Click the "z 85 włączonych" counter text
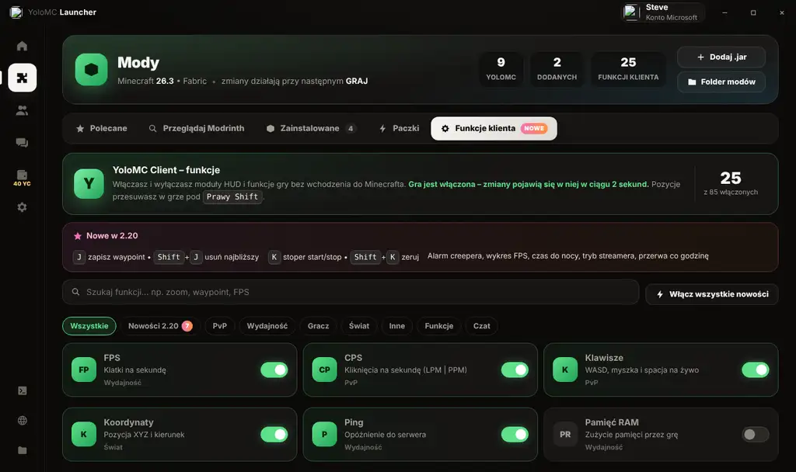Screen dimensions: 796x472 731,193
